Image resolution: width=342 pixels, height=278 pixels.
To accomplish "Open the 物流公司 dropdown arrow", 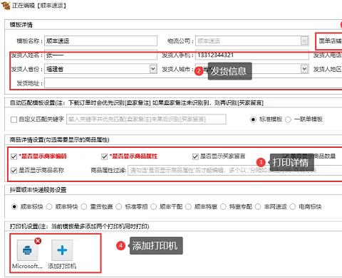I will click(304, 41).
